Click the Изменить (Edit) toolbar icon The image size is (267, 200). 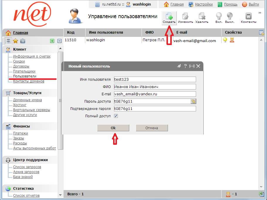[185, 17]
